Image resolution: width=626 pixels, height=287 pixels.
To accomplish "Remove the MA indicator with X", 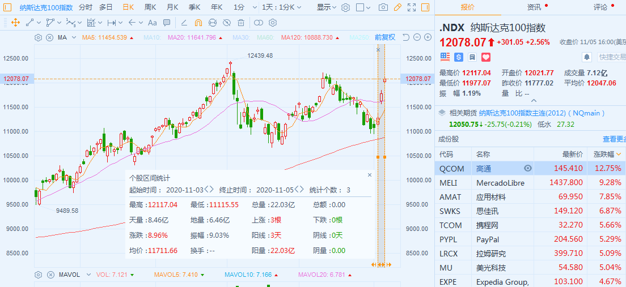I will (x=49, y=38).
